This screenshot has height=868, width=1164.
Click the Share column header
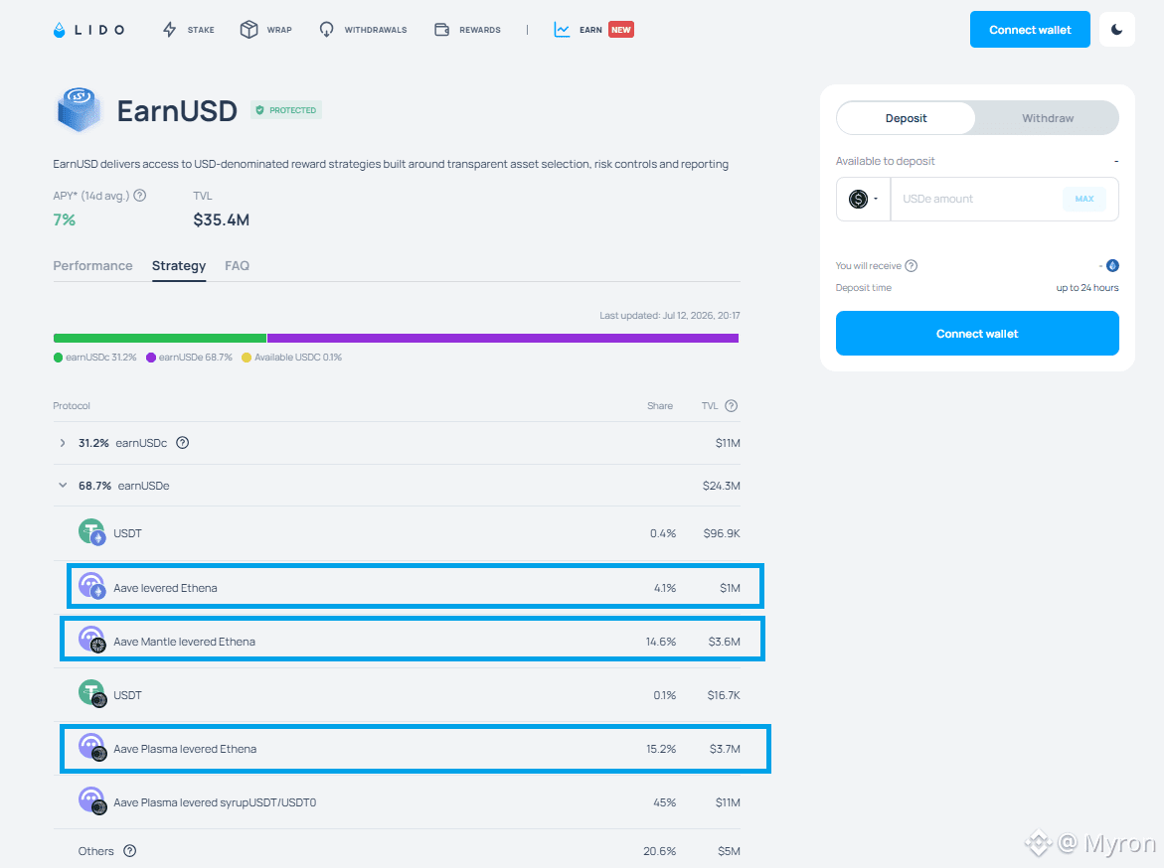pos(660,406)
